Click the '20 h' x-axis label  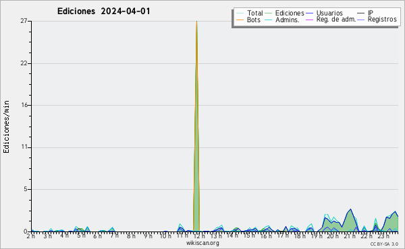pyautogui.click(x=333, y=236)
